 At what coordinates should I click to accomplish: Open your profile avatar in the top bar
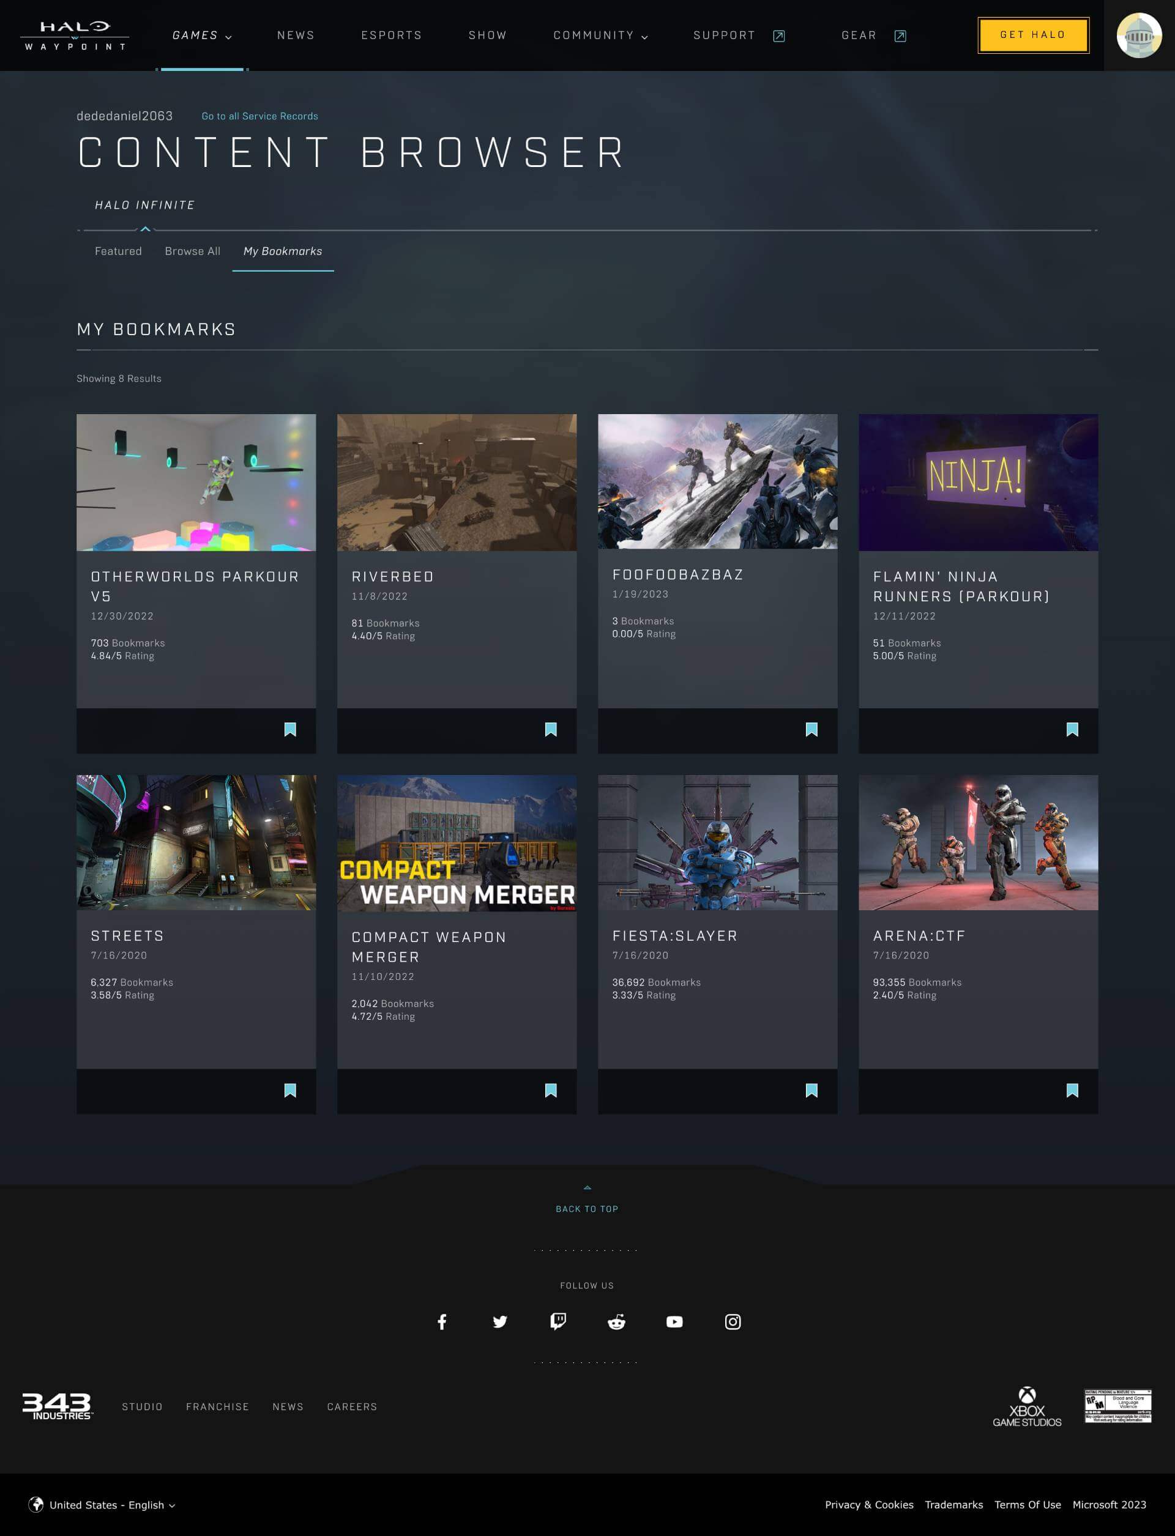pyautogui.click(x=1140, y=34)
